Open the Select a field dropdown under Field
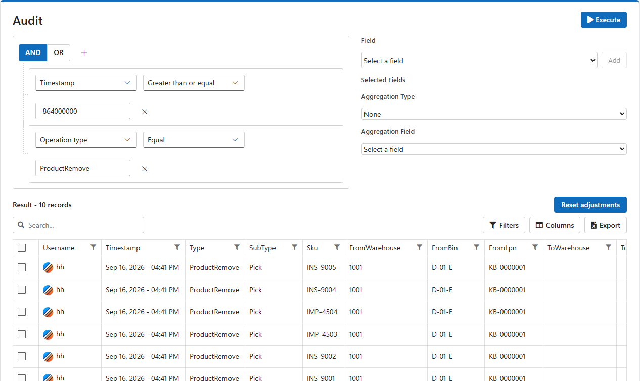Image resolution: width=640 pixels, height=381 pixels. (479, 60)
